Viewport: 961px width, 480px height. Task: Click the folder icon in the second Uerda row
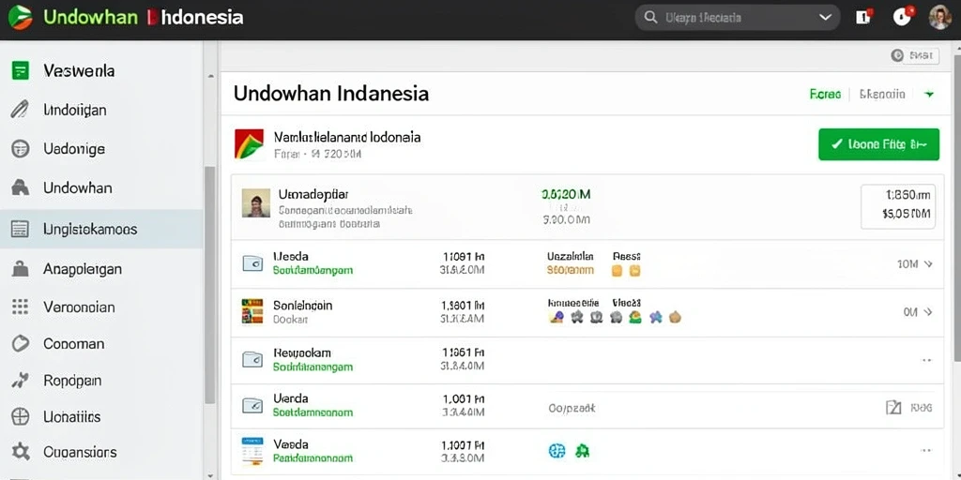coord(252,405)
